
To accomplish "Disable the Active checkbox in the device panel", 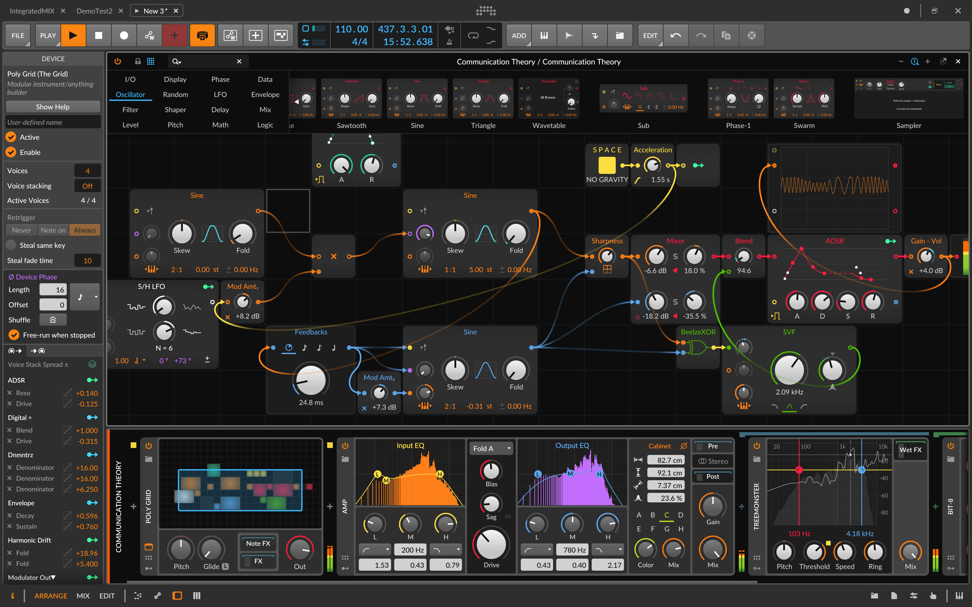I will [11, 137].
